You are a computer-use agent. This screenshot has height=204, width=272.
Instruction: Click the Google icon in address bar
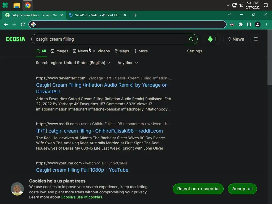[x=33, y=24]
